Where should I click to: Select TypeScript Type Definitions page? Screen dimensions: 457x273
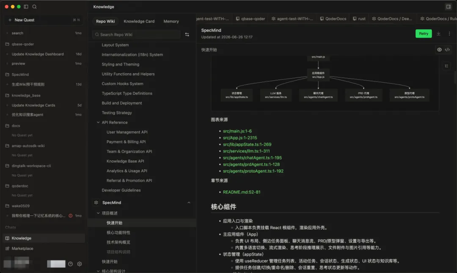127,94
